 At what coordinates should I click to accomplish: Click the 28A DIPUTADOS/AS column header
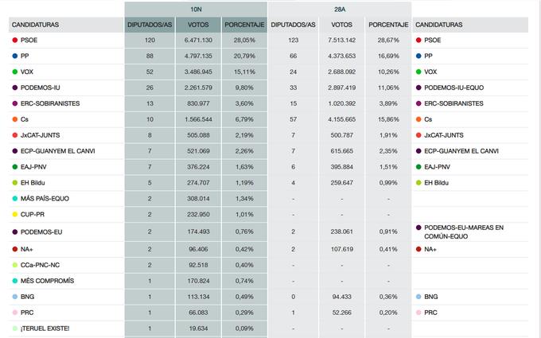pos(294,25)
